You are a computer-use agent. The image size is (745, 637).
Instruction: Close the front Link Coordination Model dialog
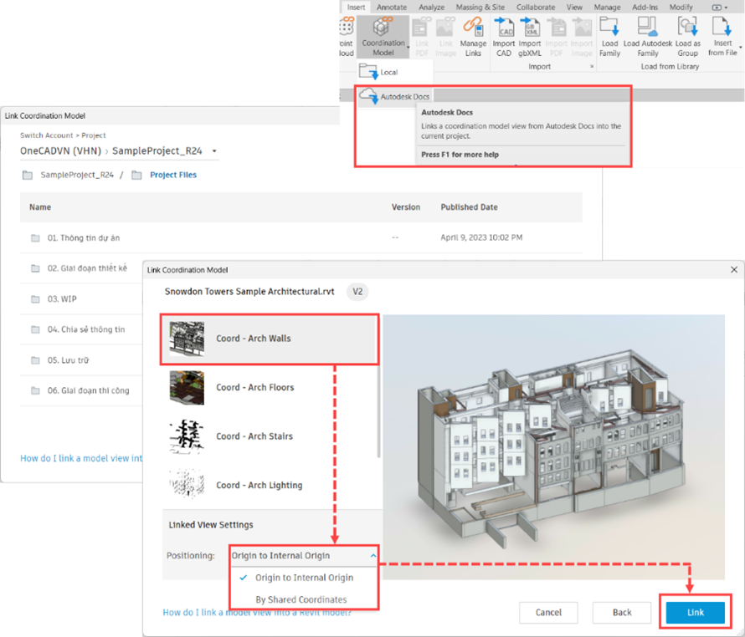pyautogui.click(x=733, y=270)
